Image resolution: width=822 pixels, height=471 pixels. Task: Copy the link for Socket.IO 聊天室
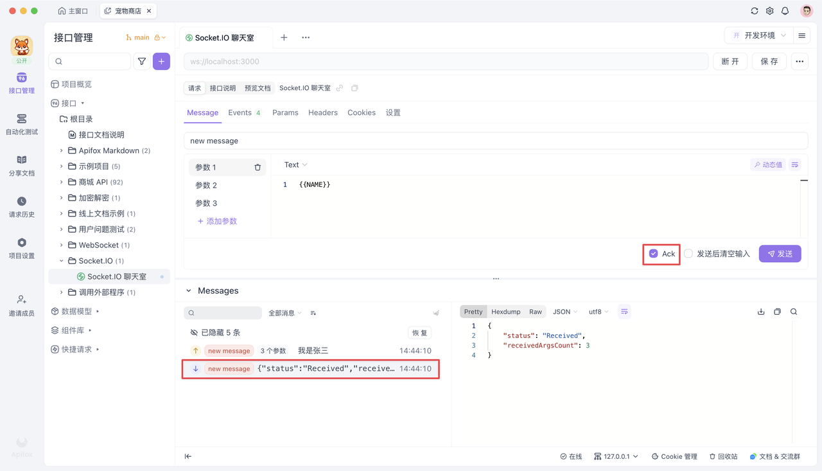point(340,88)
